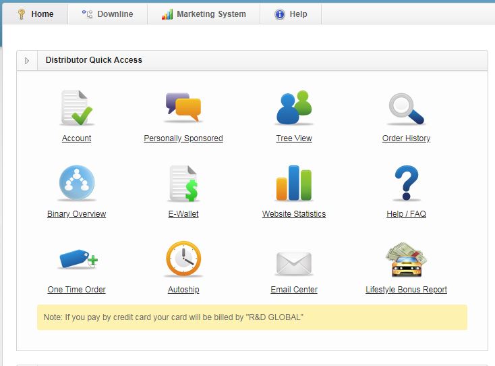Click the Lifestyle Bonus Report car icon
Screen dimensions: 495x366
(x=406, y=259)
